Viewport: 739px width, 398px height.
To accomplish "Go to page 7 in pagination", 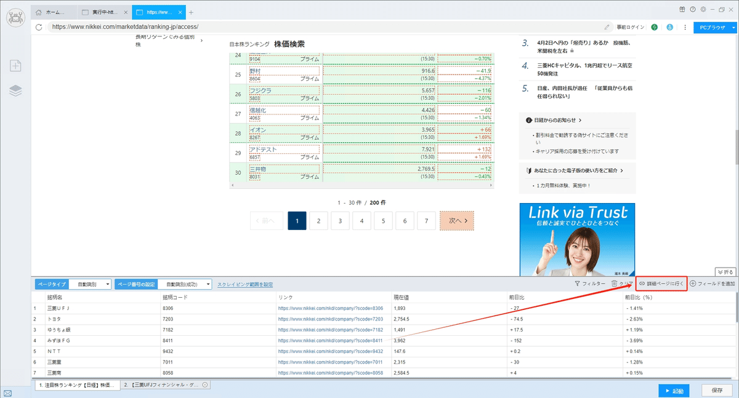I will coord(426,220).
